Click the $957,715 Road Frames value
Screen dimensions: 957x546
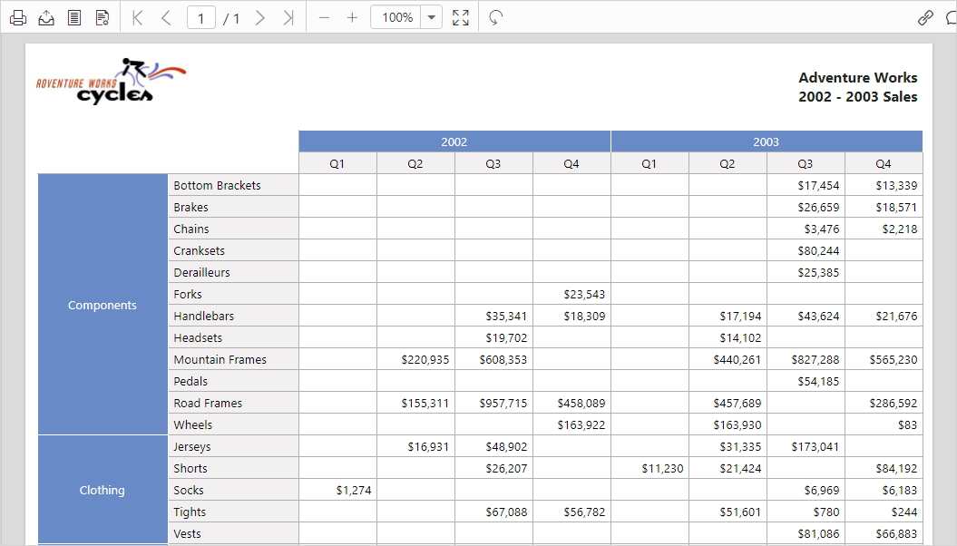tap(503, 404)
